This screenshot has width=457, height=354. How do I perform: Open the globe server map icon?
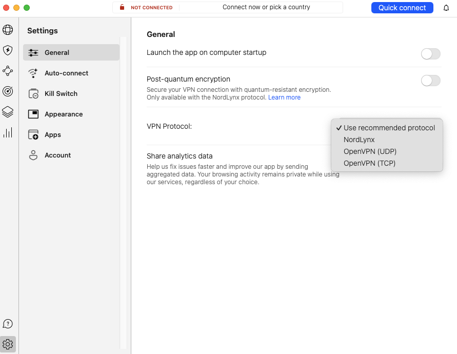pos(8,30)
